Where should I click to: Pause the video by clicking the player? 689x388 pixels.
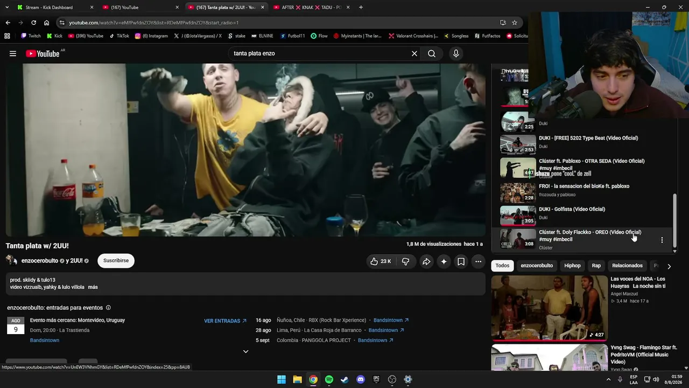point(245,150)
